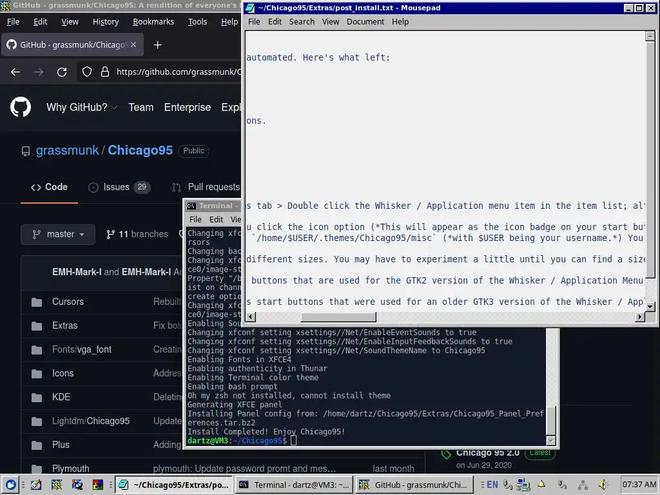The width and height of the screenshot is (660, 495).
Task: Open the Firefox History menu
Action: (x=106, y=21)
